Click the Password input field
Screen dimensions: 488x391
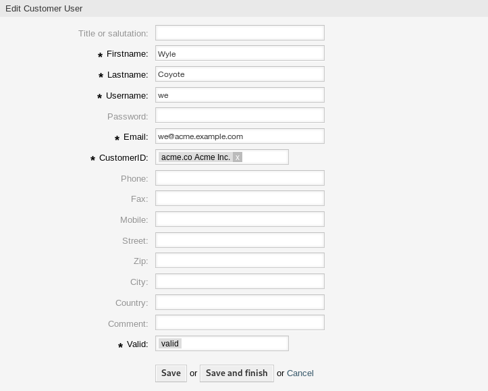tap(240, 115)
